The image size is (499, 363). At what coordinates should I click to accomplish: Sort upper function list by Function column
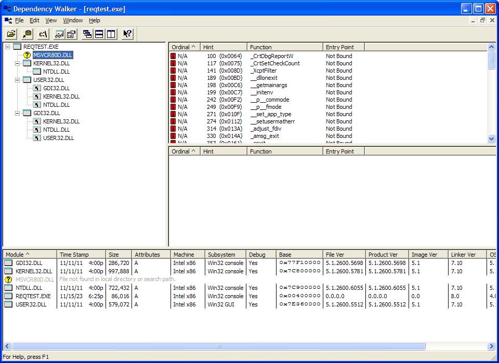tap(285, 47)
